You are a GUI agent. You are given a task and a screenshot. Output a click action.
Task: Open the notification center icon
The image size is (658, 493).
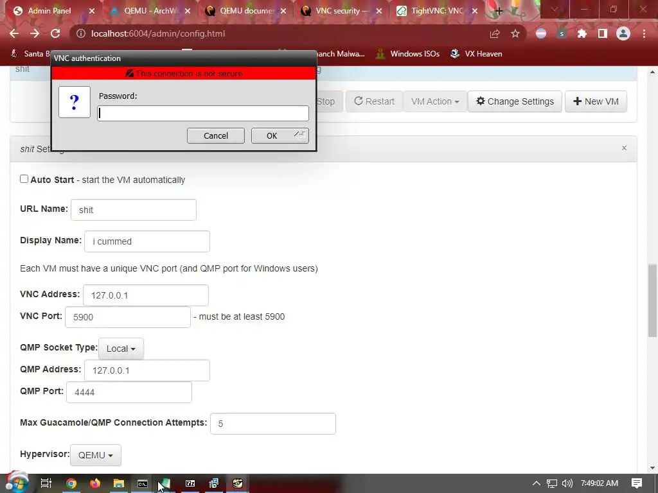[637, 483]
